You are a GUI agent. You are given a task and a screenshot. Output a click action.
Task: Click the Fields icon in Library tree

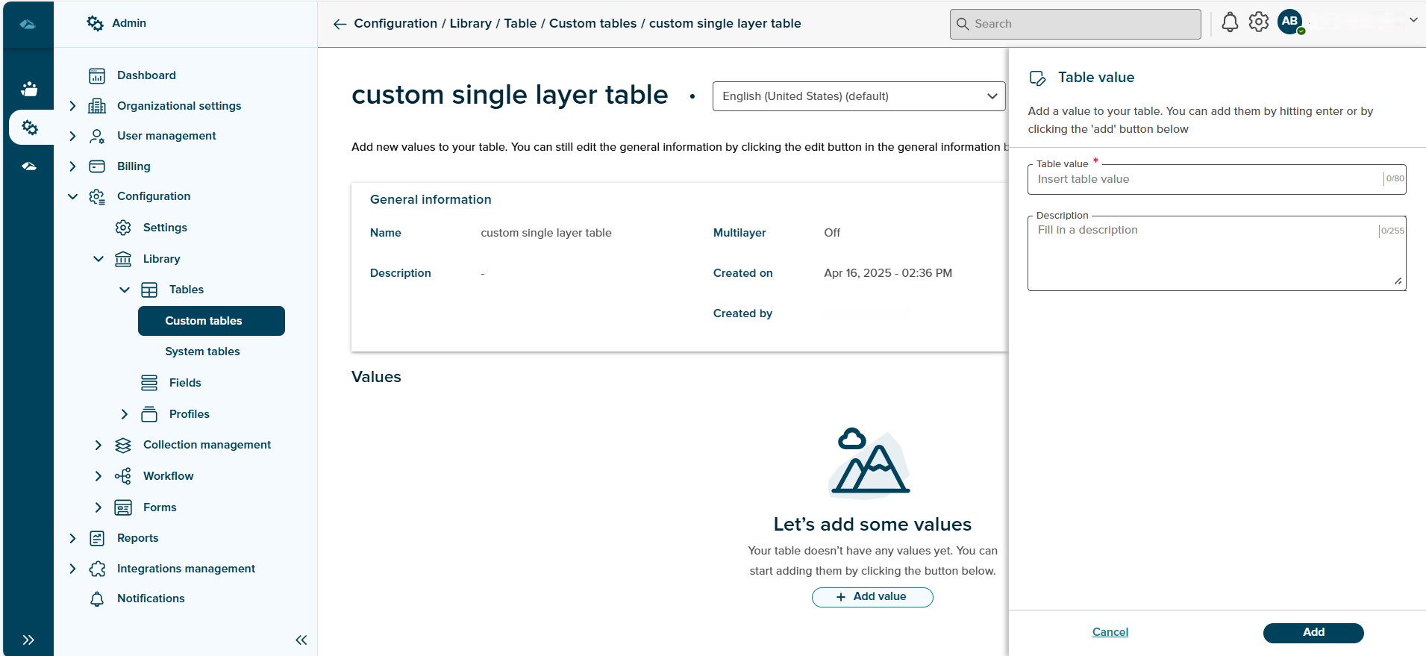point(149,383)
